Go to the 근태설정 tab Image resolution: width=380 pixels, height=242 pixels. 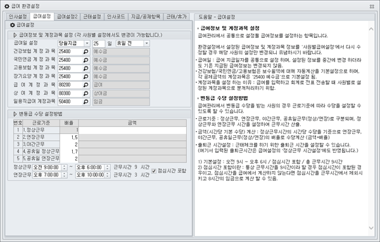coord(92,16)
